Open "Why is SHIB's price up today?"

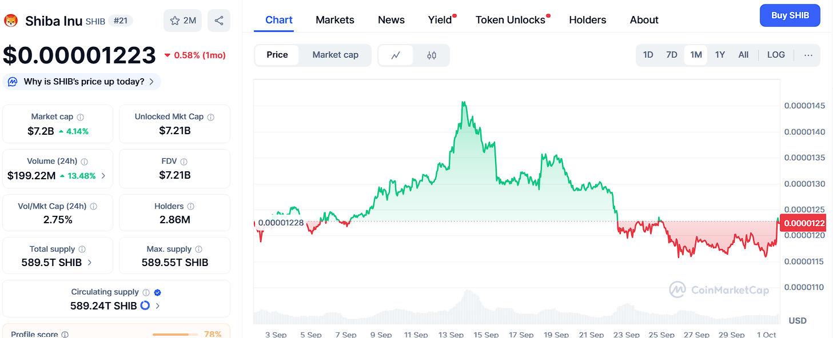point(82,82)
